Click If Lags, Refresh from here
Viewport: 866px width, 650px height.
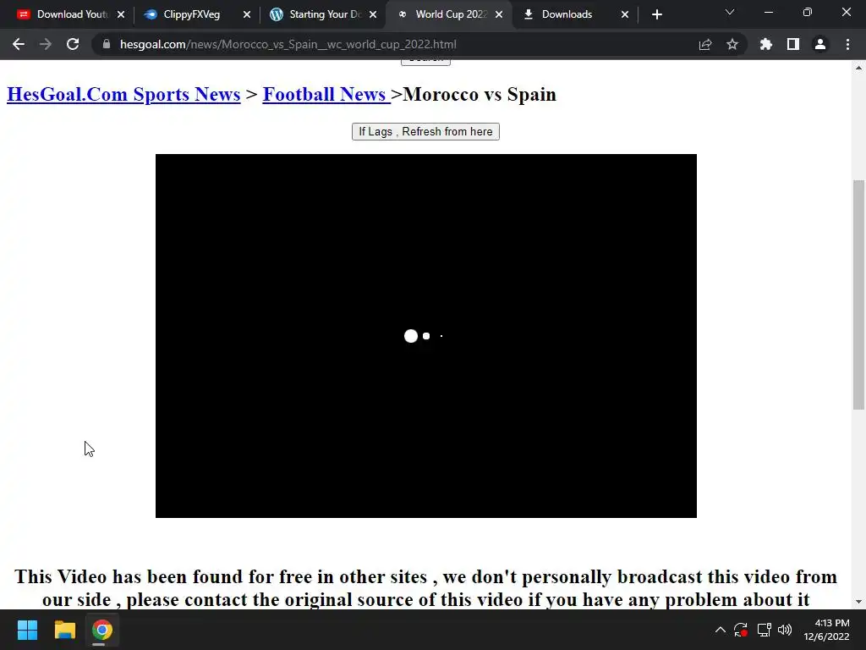[426, 131]
